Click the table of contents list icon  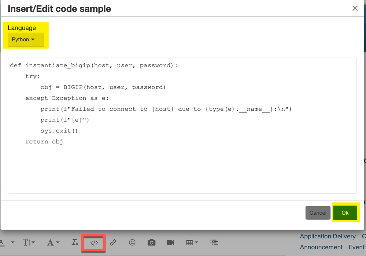point(214,242)
